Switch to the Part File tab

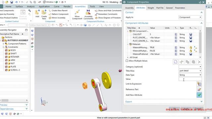[160, 8]
